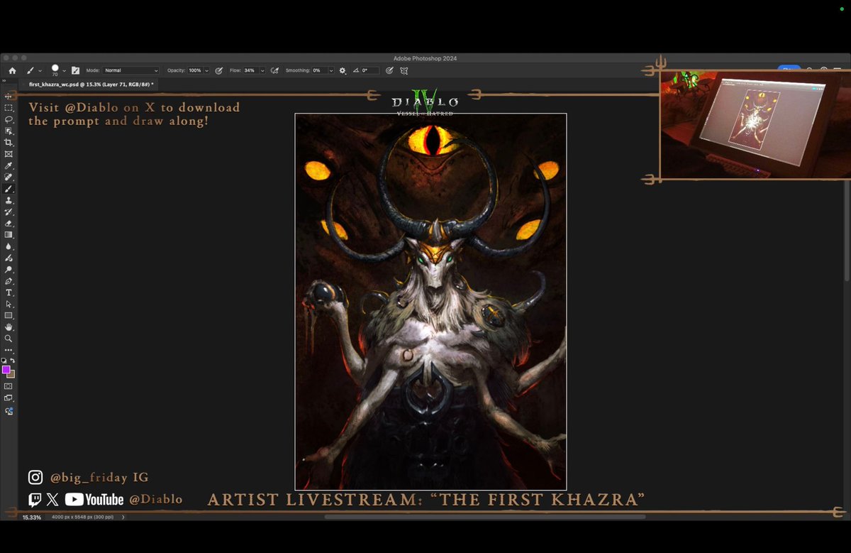Select the Clone Stamp tool
This screenshot has height=553, width=851.
tap(9, 200)
